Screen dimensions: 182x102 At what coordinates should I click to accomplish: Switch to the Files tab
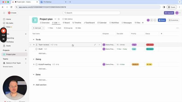pyautogui.click(x=137, y=23)
